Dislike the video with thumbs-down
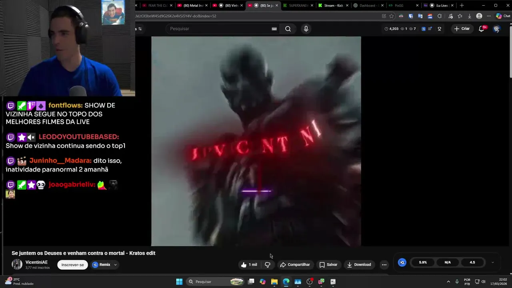This screenshot has width=512, height=288. tap(268, 265)
